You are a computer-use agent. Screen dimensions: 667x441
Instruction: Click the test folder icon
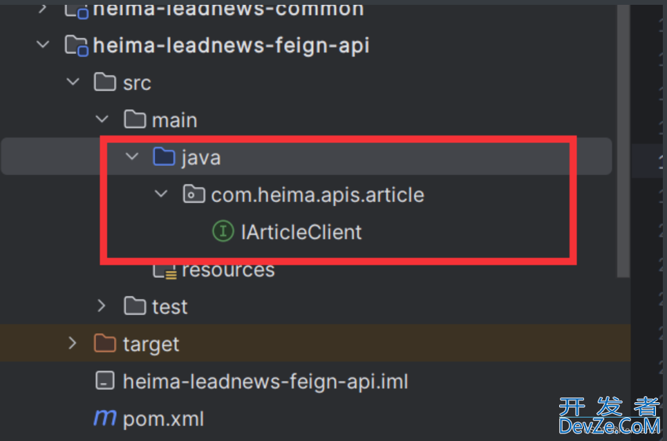coord(135,306)
